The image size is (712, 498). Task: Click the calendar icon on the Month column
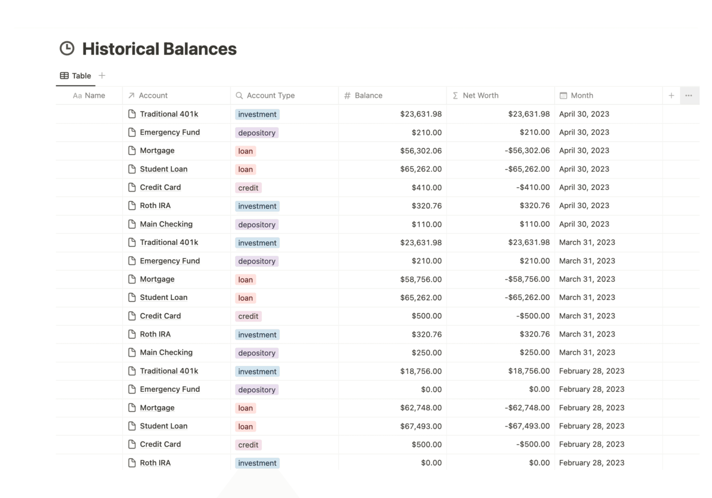(562, 95)
